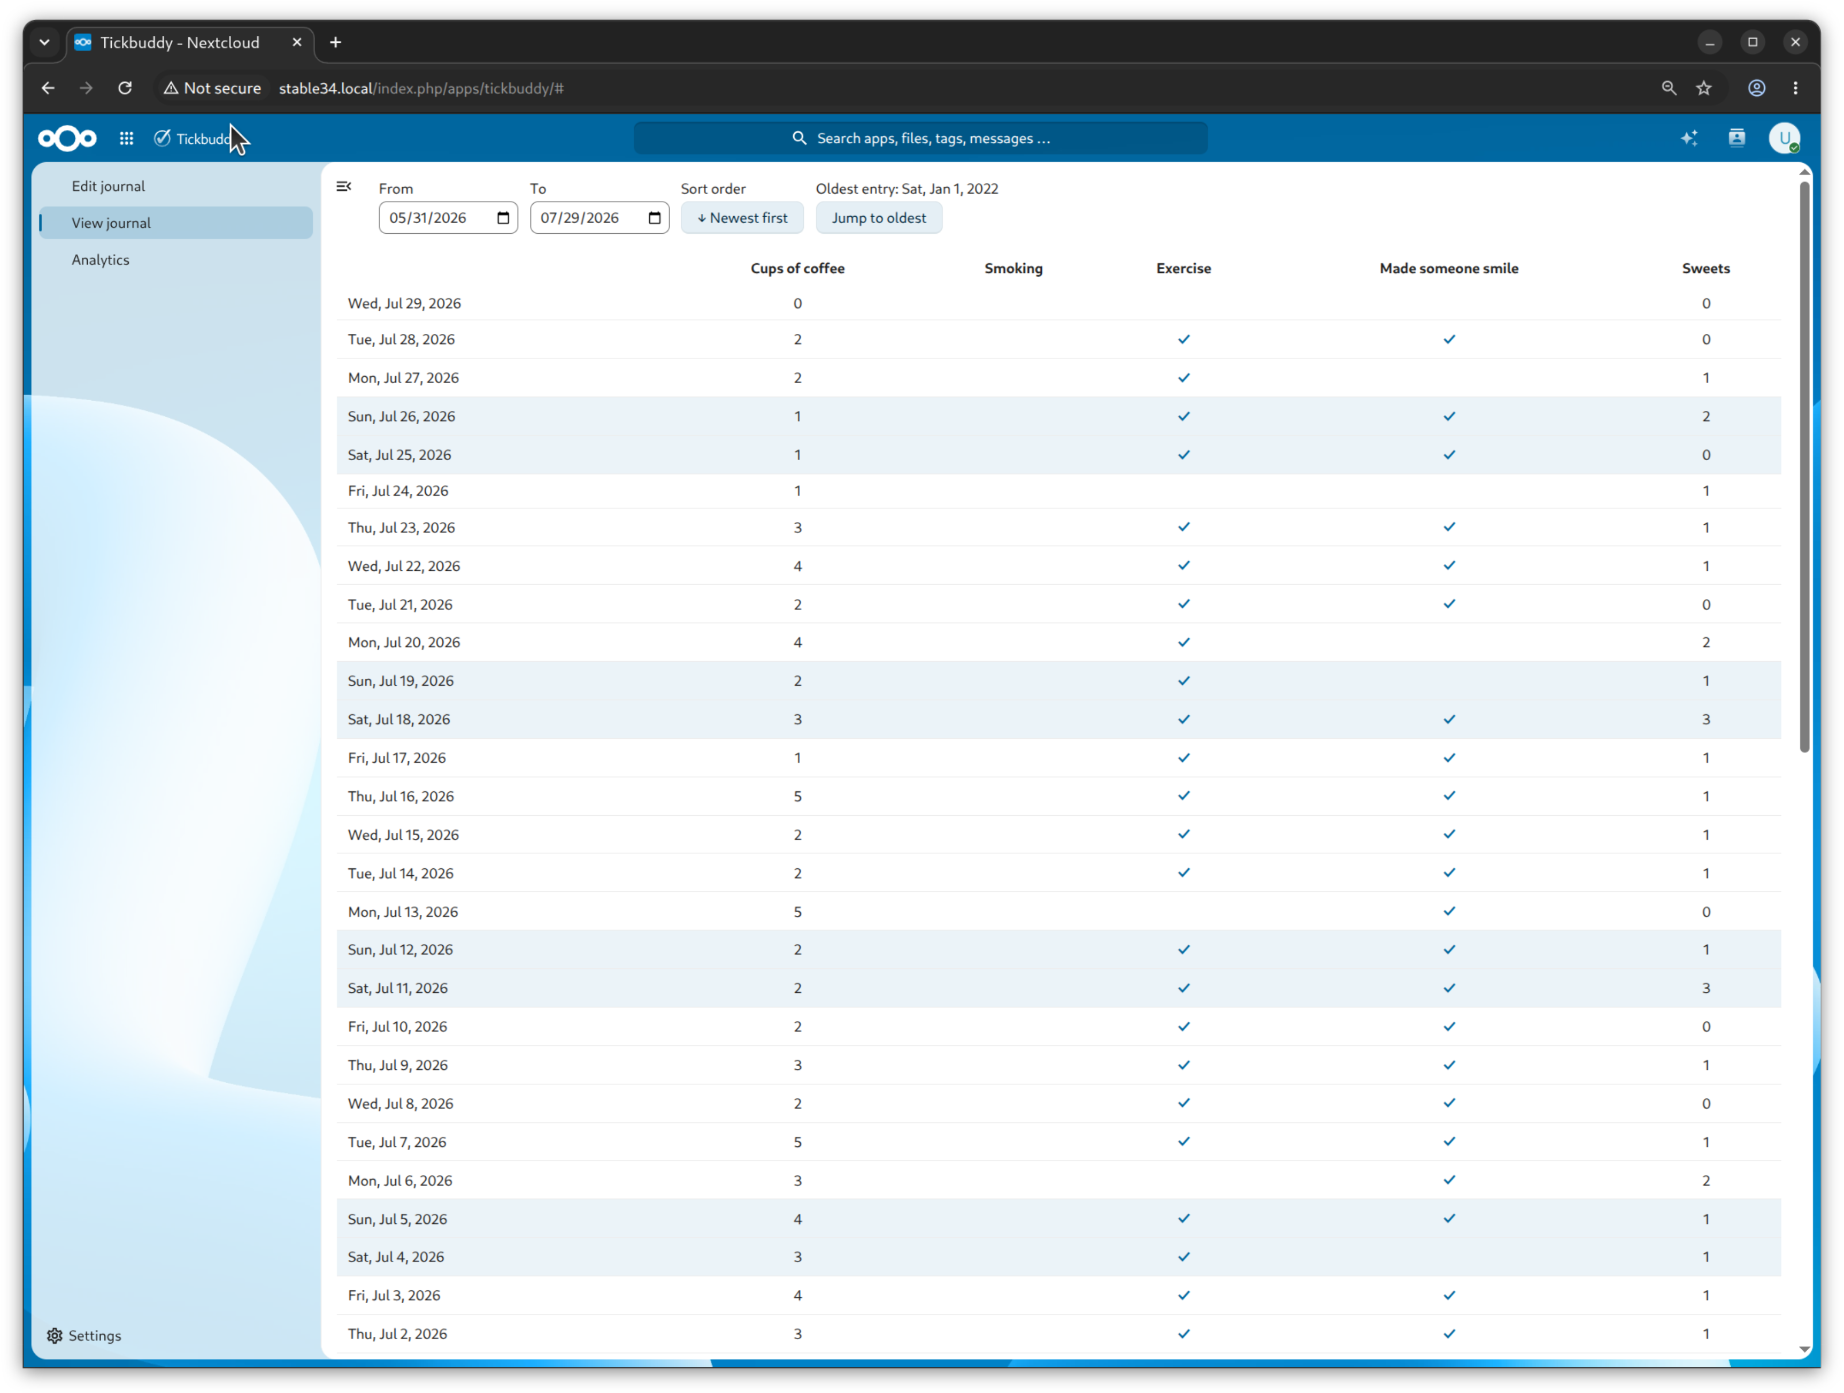Open the From date calendar picker

tap(503, 218)
